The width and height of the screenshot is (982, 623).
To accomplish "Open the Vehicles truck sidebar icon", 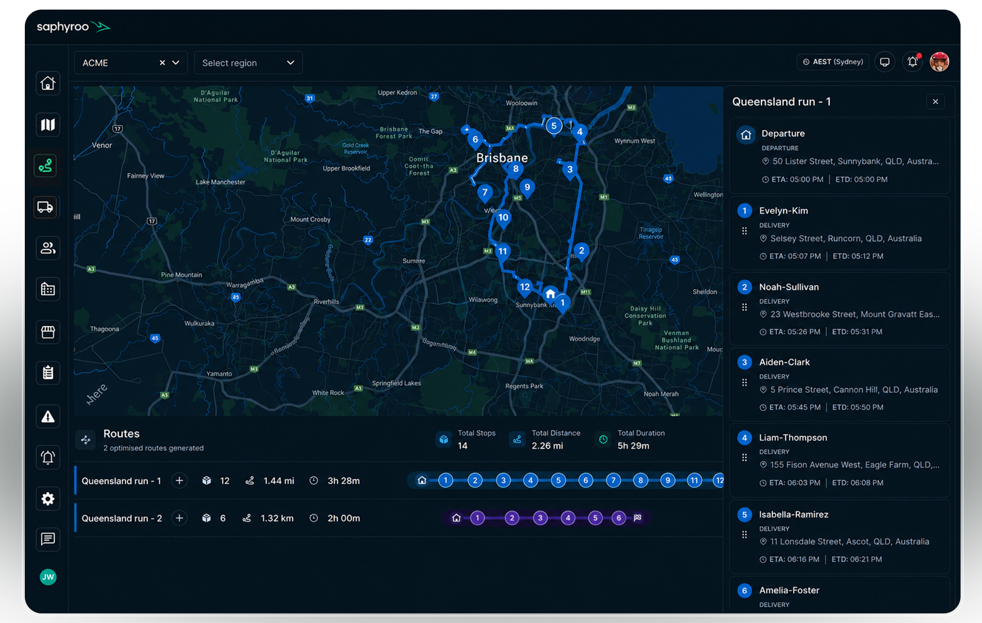I will [46, 207].
